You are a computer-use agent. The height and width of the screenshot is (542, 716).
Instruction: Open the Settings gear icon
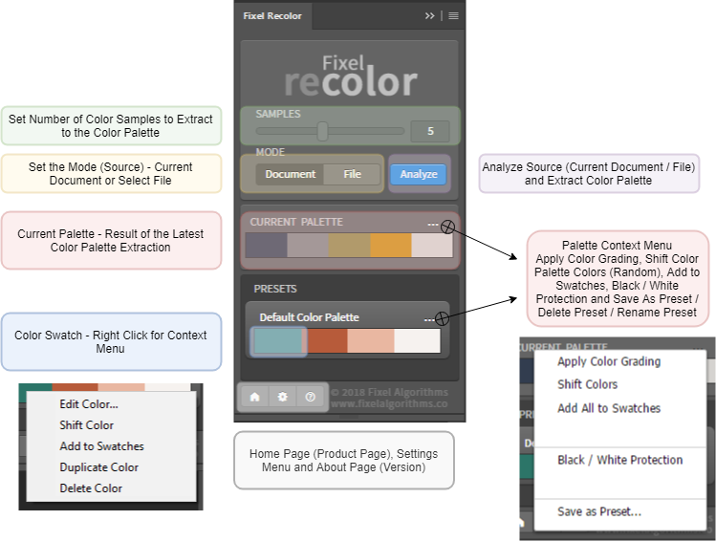(283, 397)
